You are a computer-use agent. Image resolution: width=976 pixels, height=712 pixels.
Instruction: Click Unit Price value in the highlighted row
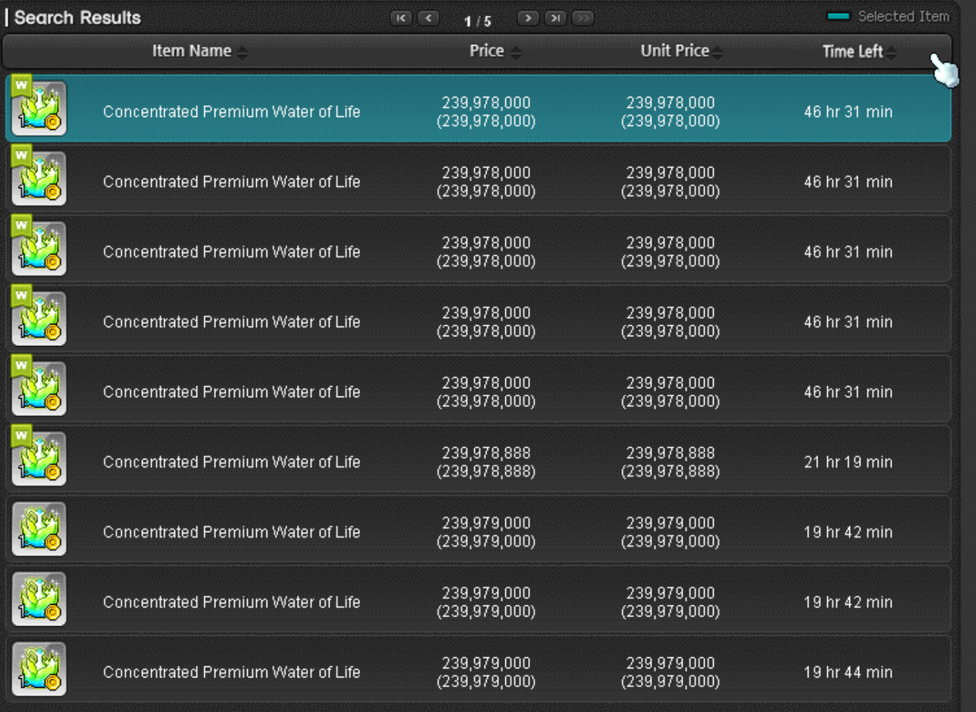click(x=670, y=111)
